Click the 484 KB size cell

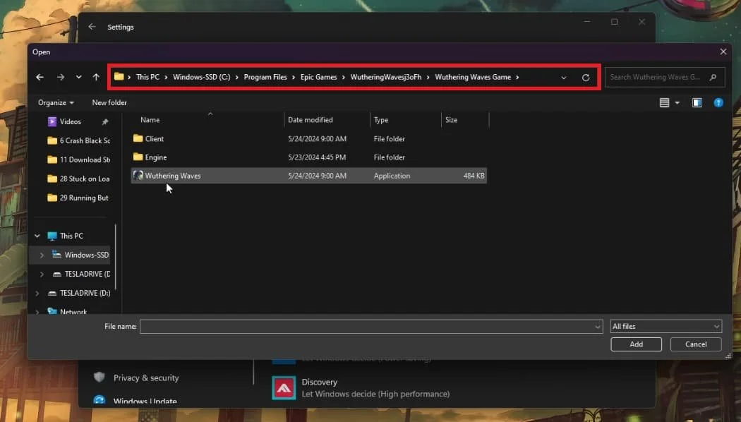tap(474, 176)
